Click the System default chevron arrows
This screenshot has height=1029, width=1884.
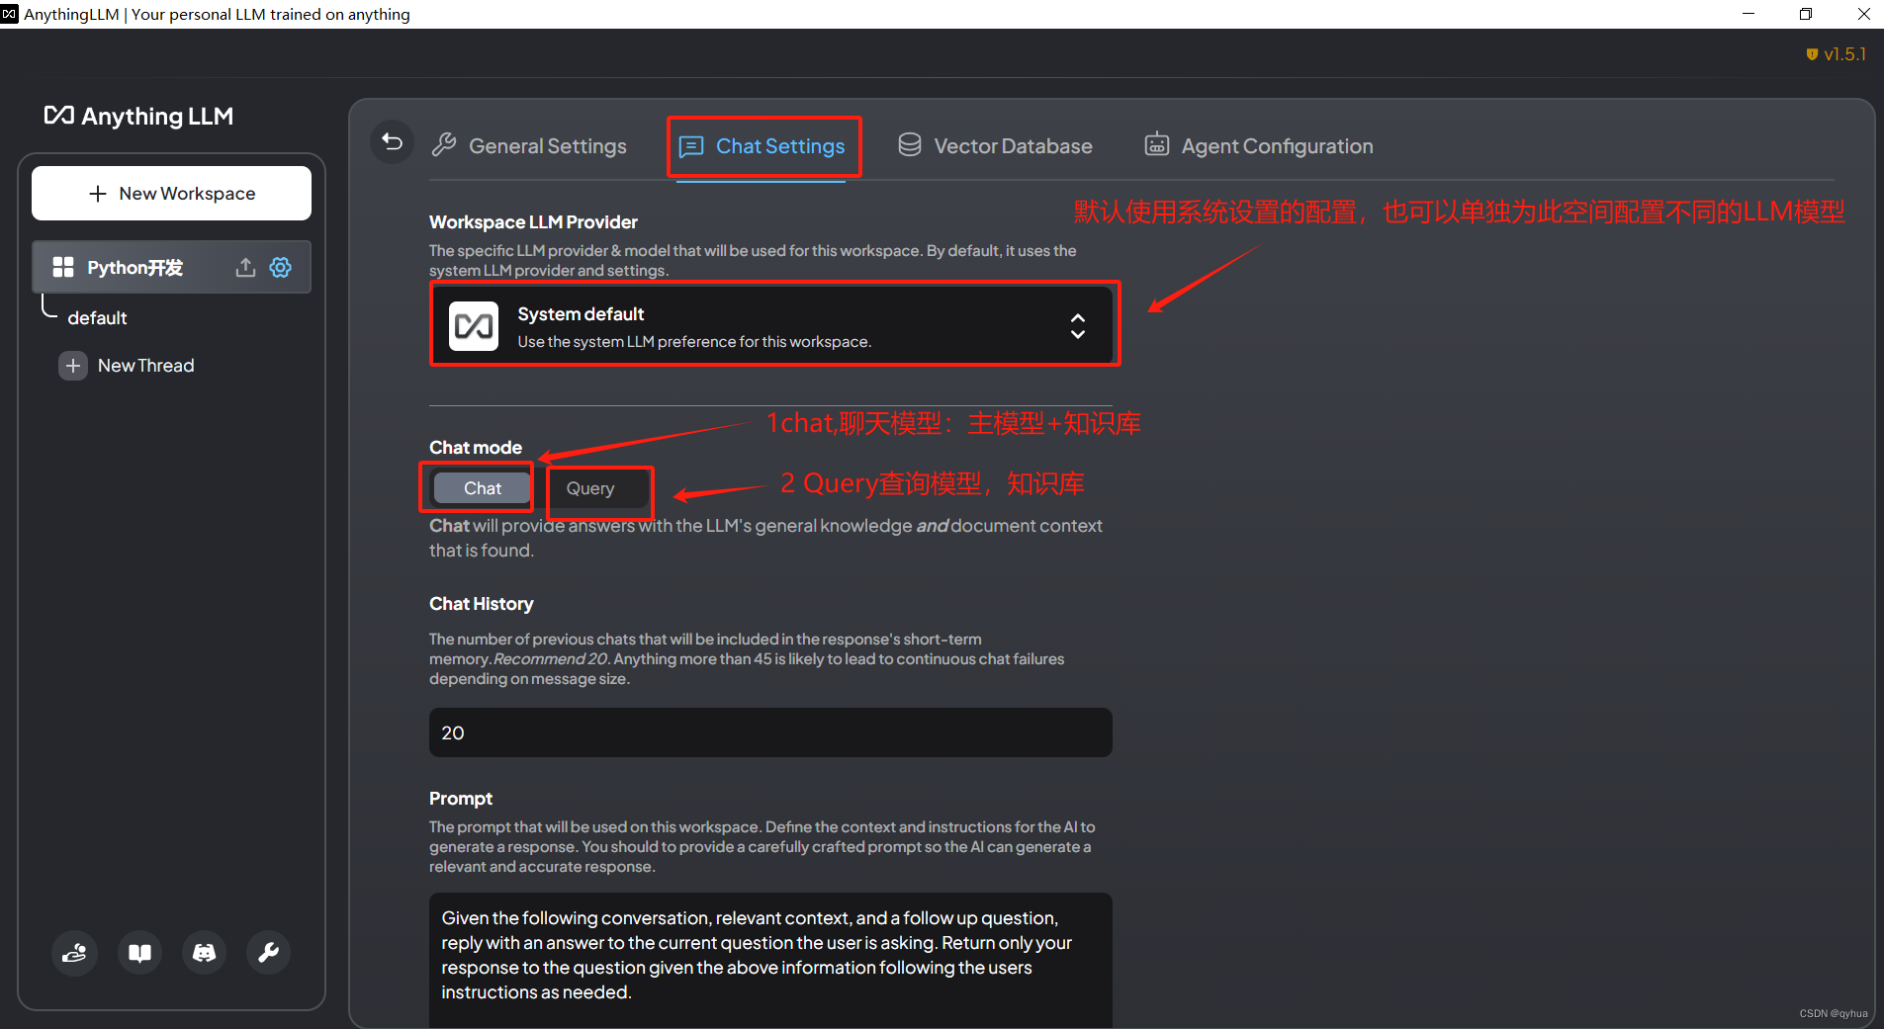coord(1078,326)
